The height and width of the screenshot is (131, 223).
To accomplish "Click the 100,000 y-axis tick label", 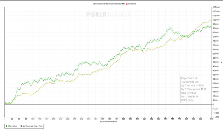I will 216,20.
